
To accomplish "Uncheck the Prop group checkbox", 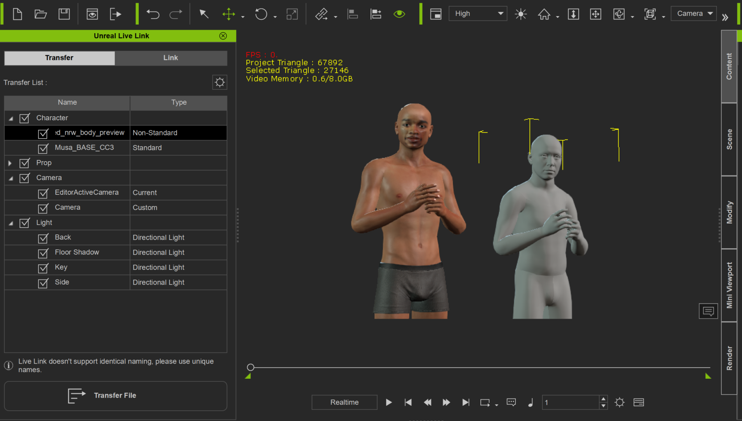I will (x=25, y=163).
